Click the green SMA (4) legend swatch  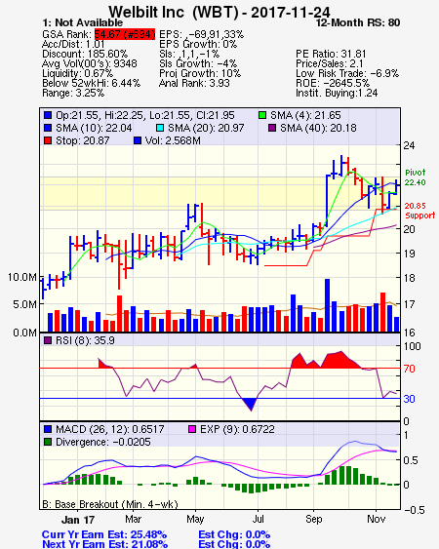point(262,115)
